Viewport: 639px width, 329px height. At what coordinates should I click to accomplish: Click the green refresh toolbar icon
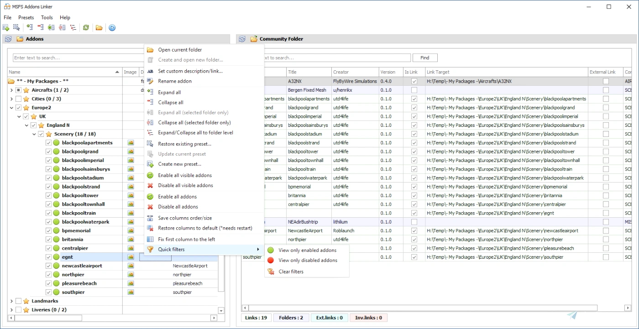[x=86, y=28]
